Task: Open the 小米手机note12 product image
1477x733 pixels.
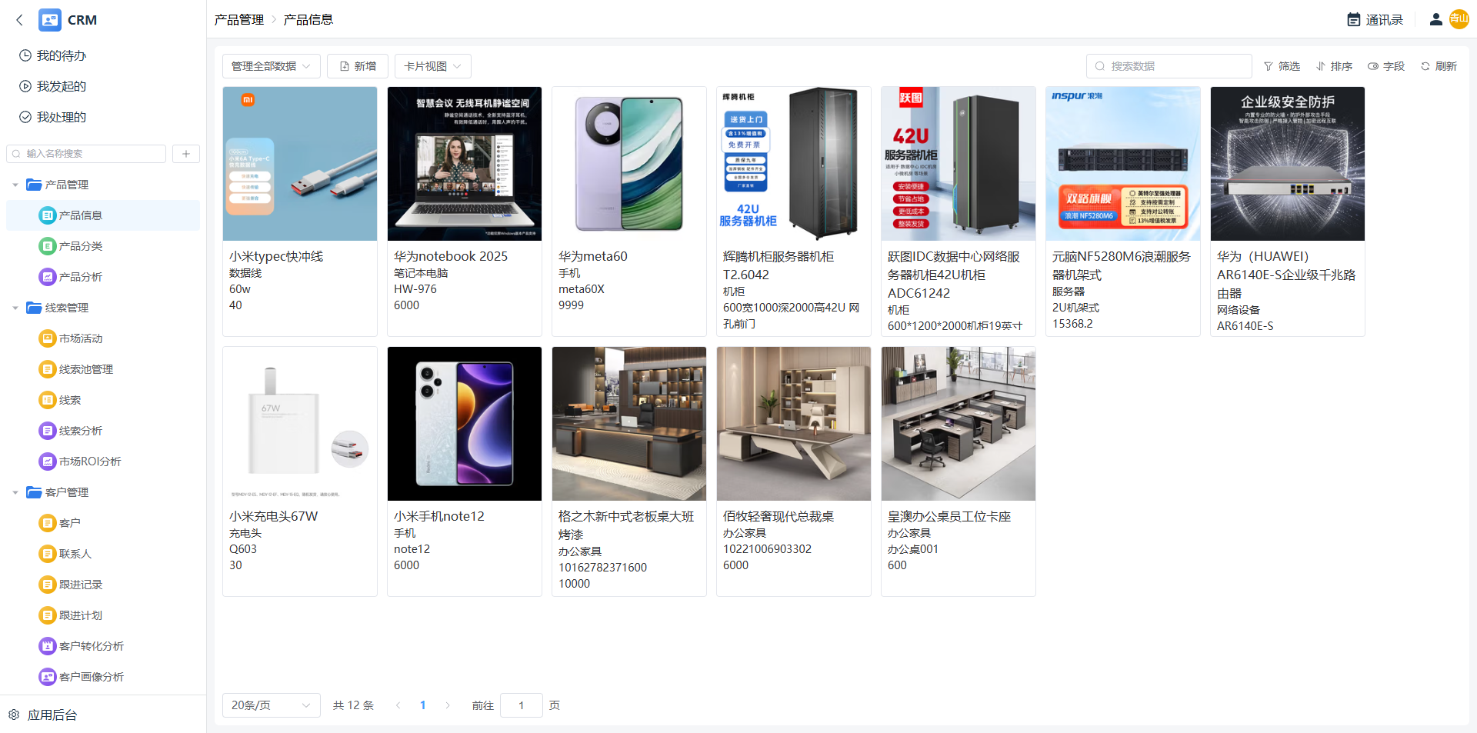Action: point(465,424)
